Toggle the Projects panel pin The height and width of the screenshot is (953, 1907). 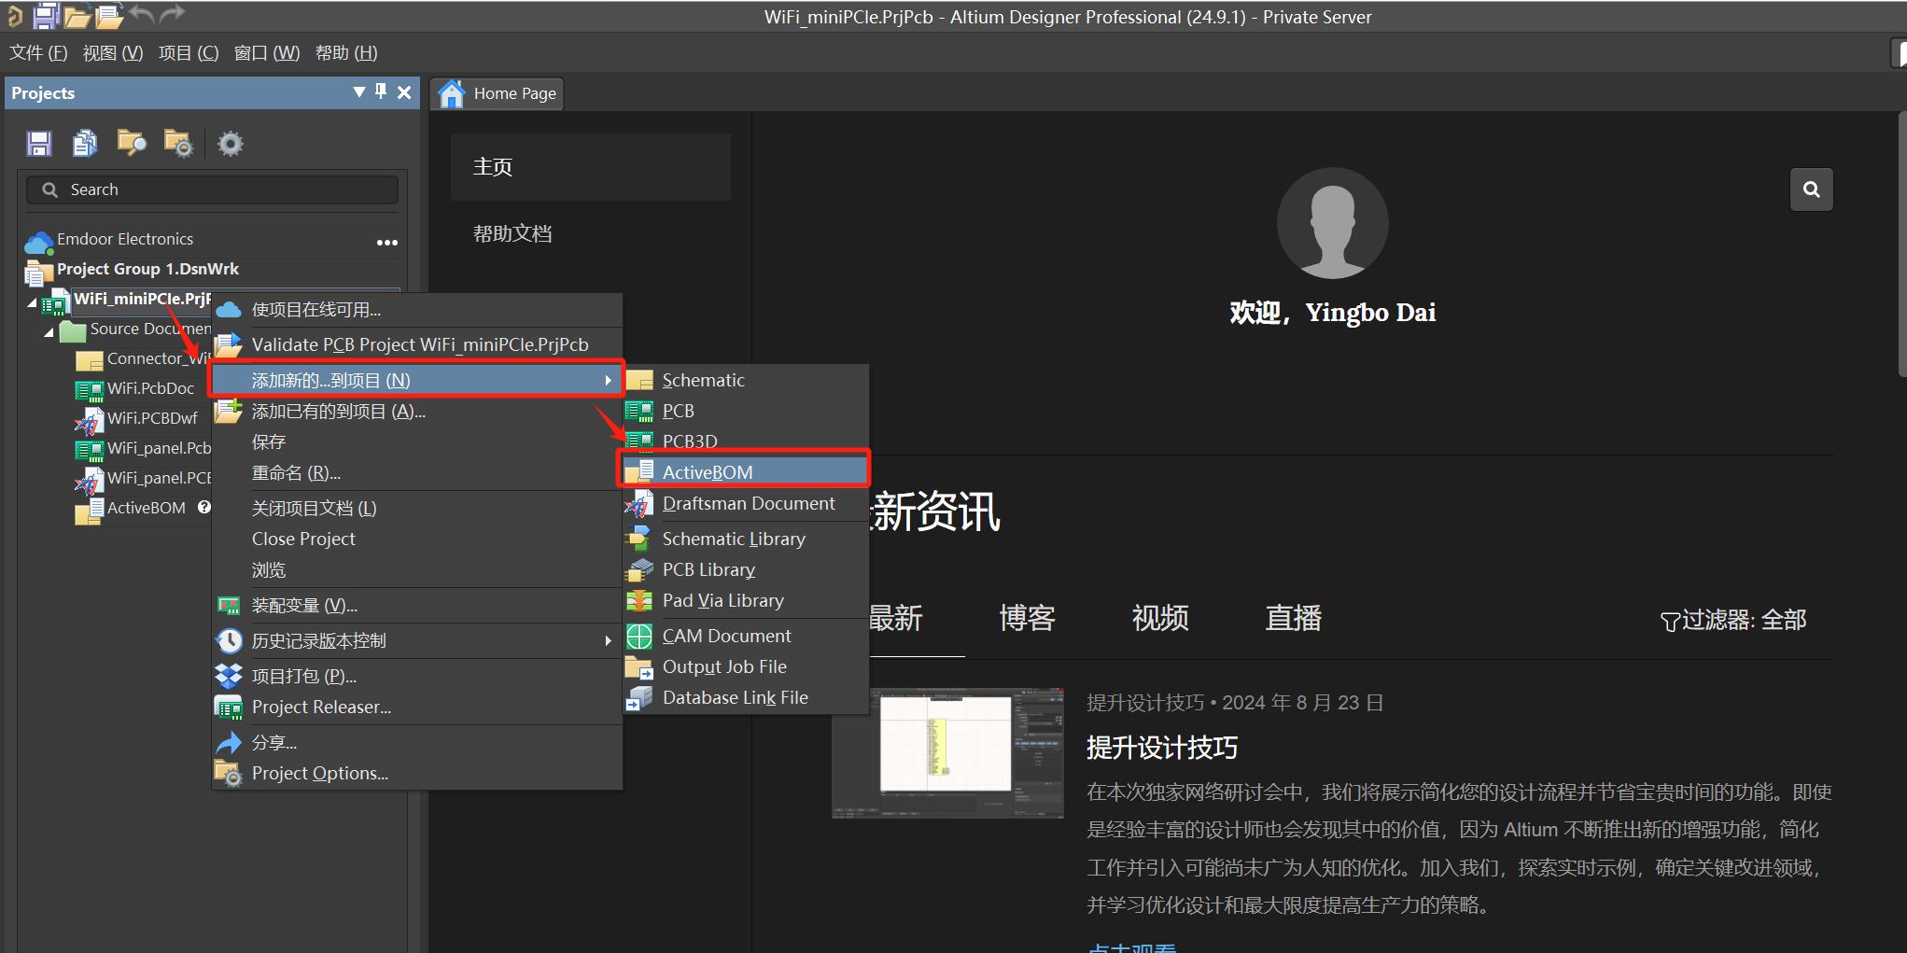(x=381, y=91)
